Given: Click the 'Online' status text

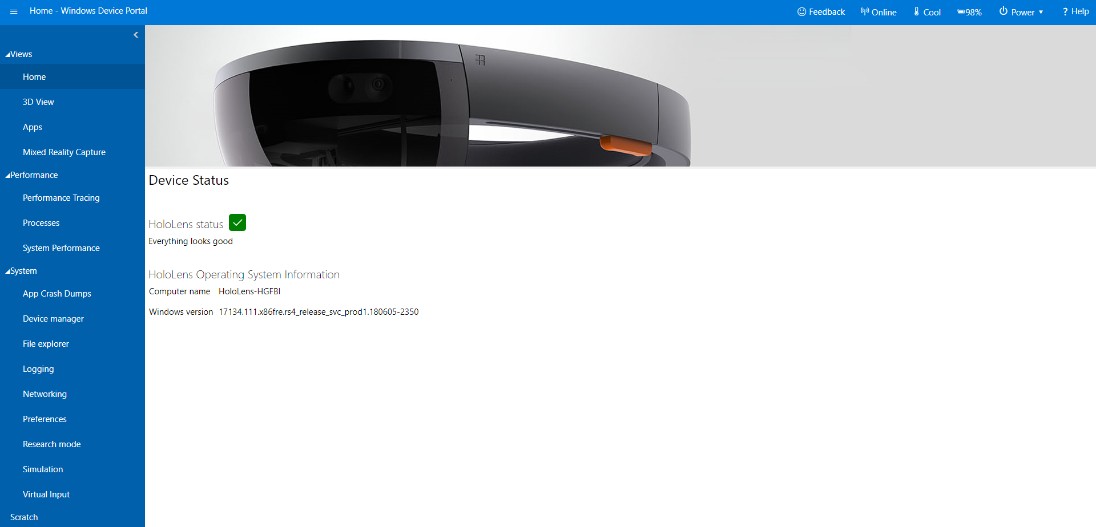Looking at the screenshot, I should click(x=884, y=12).
